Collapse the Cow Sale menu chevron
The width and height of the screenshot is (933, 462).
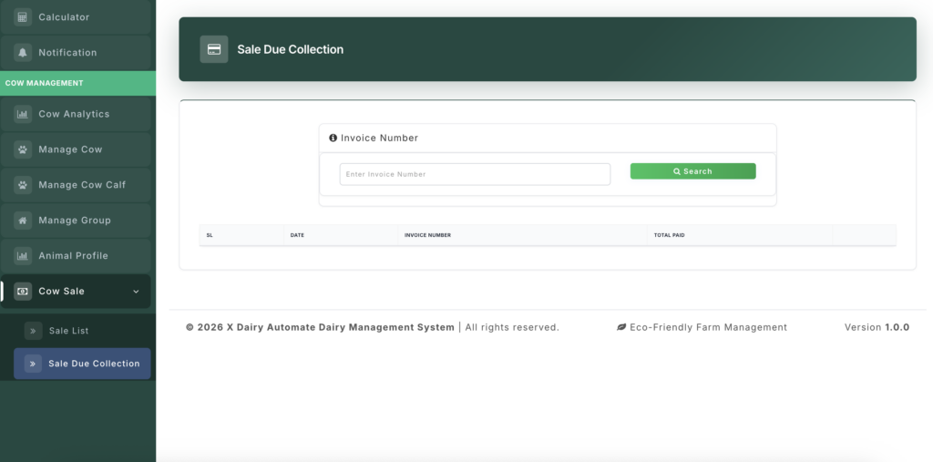coord(136,292)
